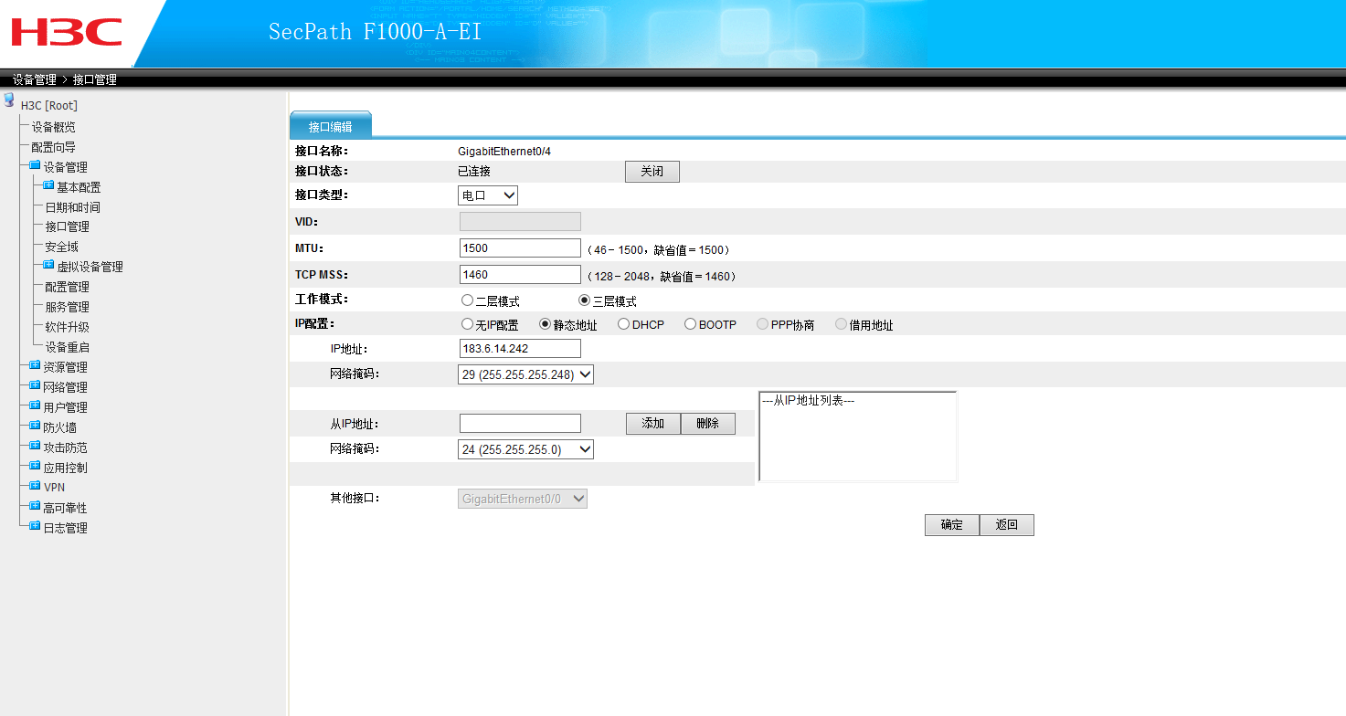Switch to the 接口编辑 tab
This screenshot has width=1346, height=716.
coord(331,126)
